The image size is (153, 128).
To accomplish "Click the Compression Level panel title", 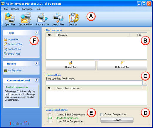I will point(19,80).
